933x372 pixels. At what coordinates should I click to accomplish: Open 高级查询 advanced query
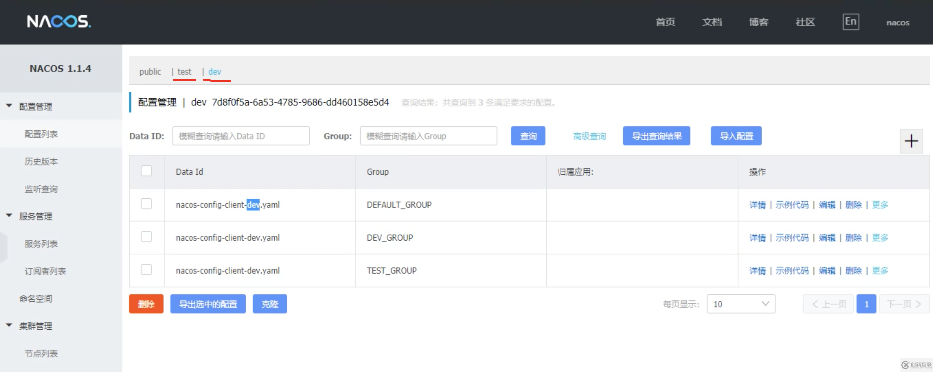(x=589, y=136)
